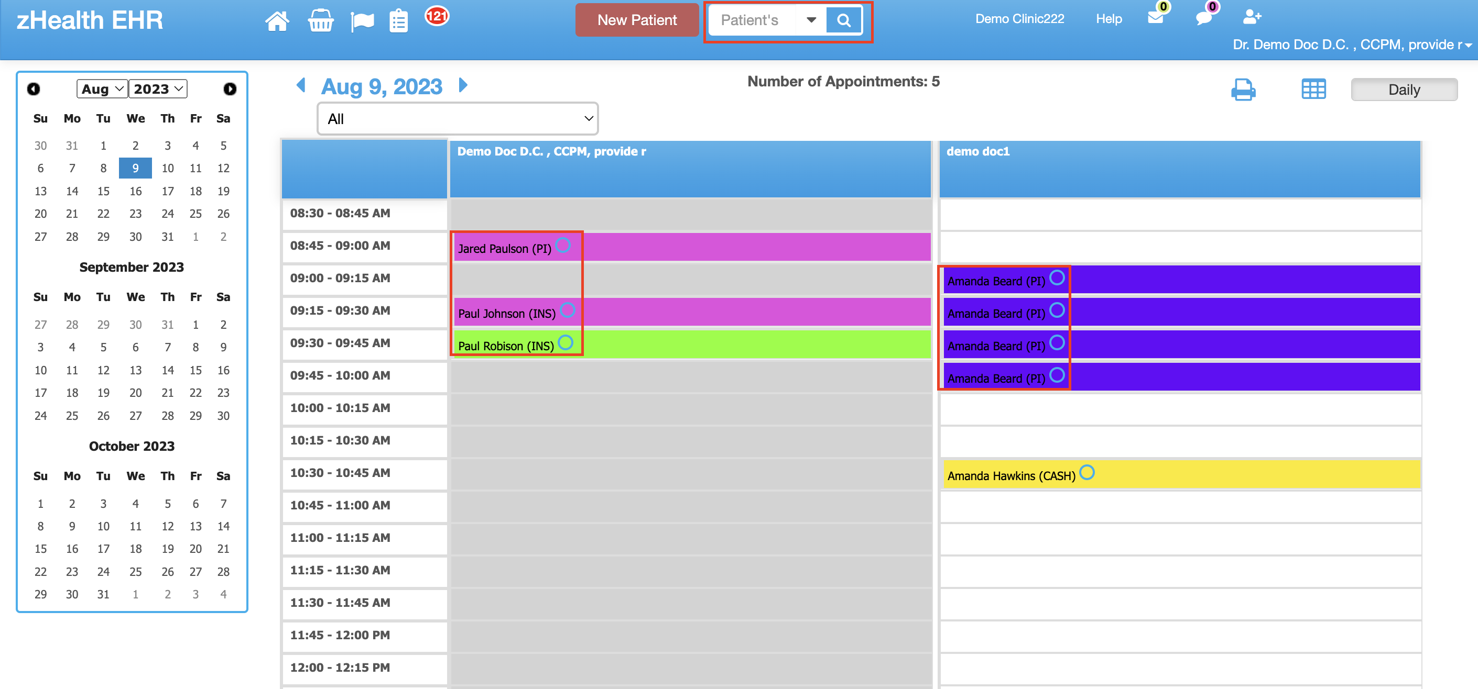
Task: Expand the Dr. Demo Doc user menu
Action: pos(1352,45)
